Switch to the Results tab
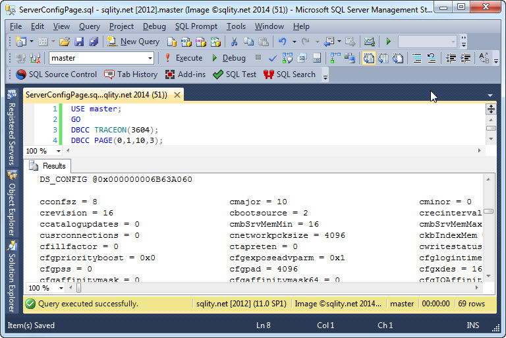 pos(47,166)
